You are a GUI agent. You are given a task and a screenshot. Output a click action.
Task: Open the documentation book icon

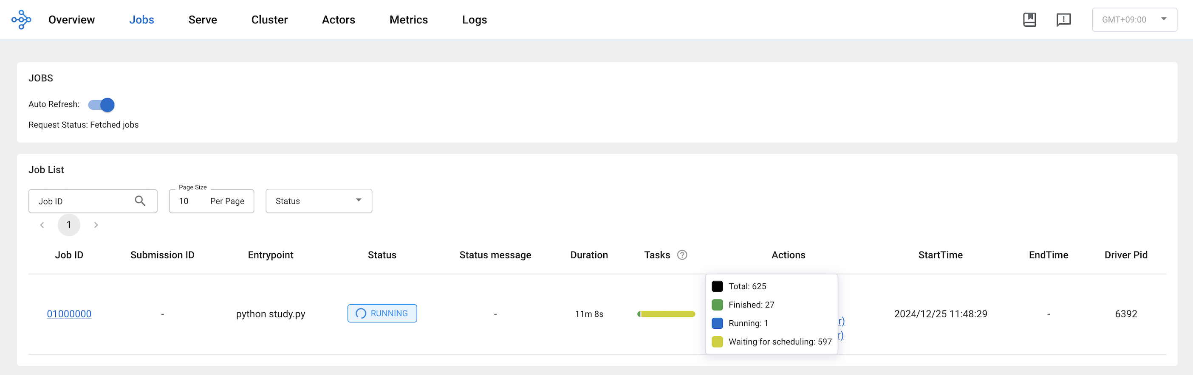[x=1029, y=20]
